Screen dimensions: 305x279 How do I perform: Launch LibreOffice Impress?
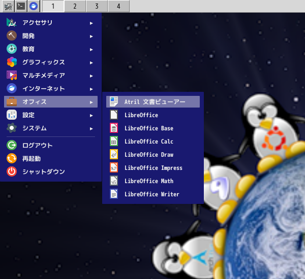click(x=153, y=168)
